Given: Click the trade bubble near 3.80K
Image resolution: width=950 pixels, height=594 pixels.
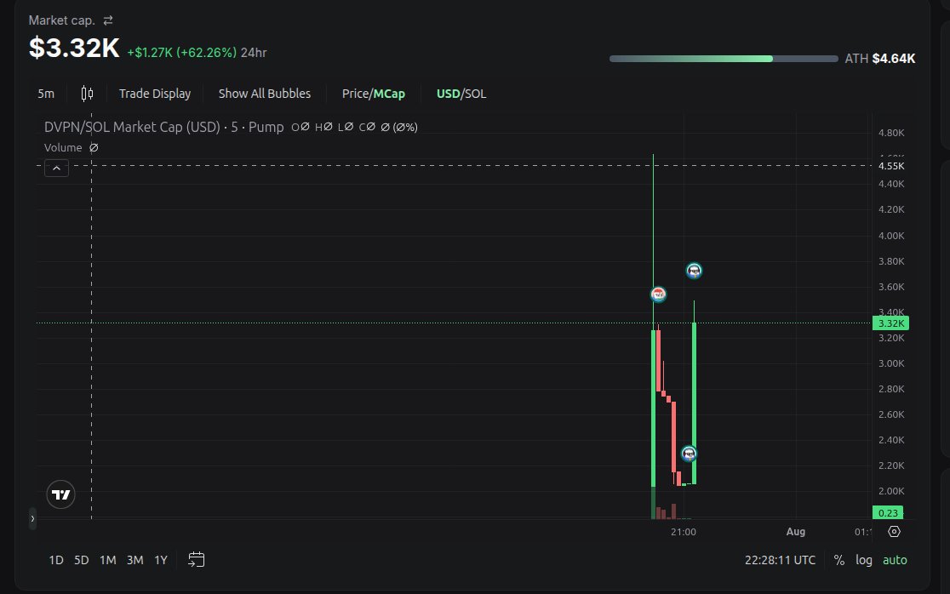Looking at the screenshot, I should coord(694,270).
